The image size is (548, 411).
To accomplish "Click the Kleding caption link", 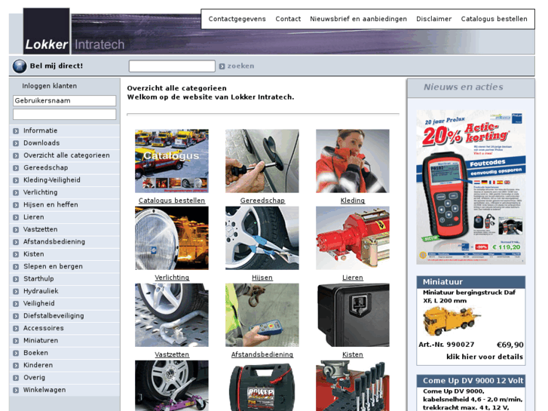I will tap(353, 201).
